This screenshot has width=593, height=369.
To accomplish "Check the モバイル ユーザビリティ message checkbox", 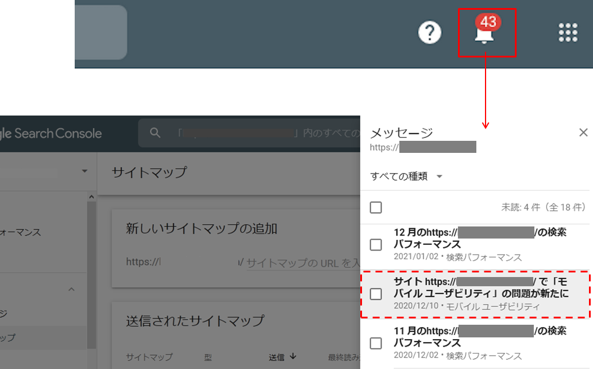I will [376, 294].
